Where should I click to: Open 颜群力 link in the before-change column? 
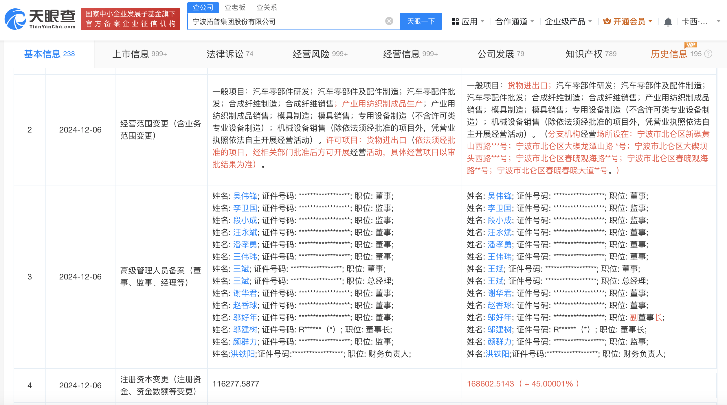pyautogui.click(x=245, y=342)
